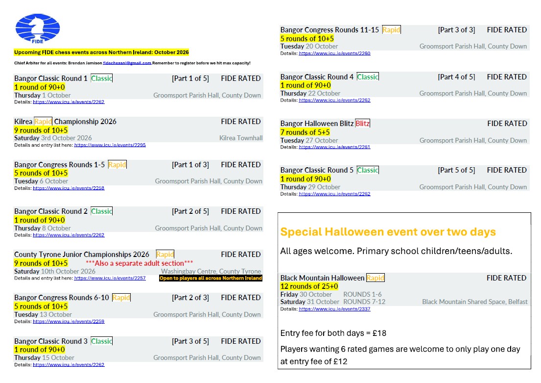The image size is (541, 383).
Task: Click the red 'Also a separate adult section' note
Action: 140,263
